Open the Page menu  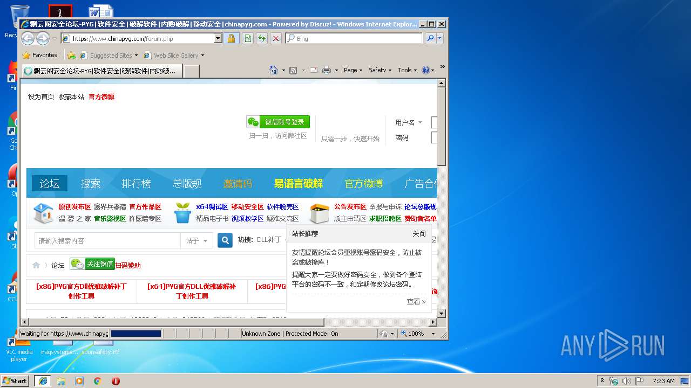click(x=353, y=70)
